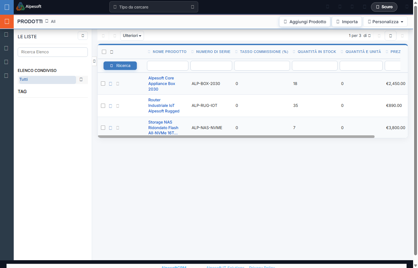Click the total-count icon after '1 per 3 di'
418x268 pixels.
click(x=369, y=36)
